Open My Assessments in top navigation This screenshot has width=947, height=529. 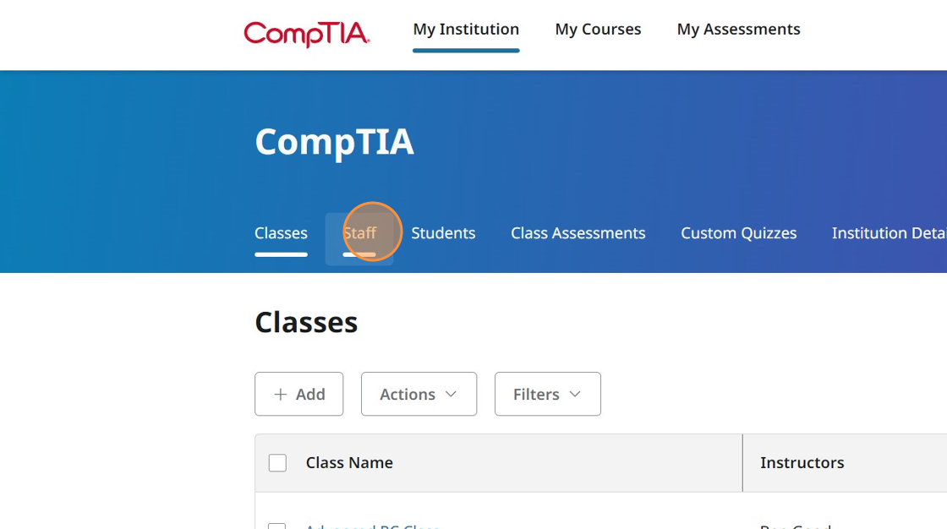pyautogui.click(x=738, y=30)
